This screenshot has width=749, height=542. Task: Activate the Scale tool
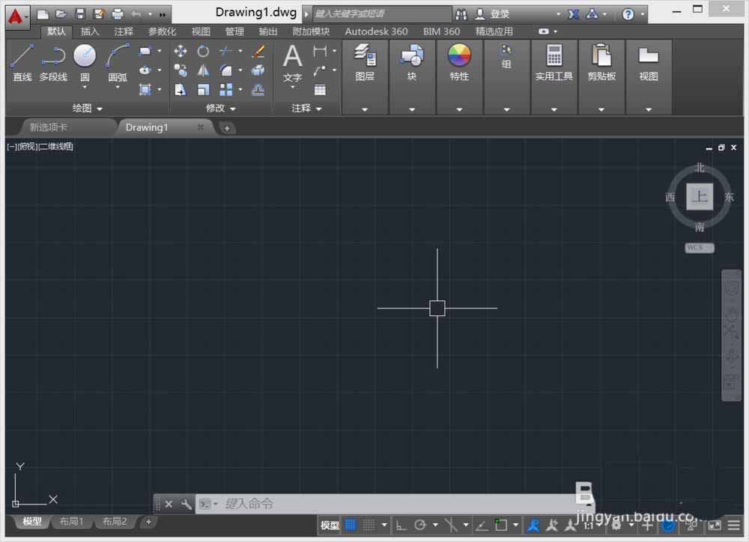tap(203, 89)
